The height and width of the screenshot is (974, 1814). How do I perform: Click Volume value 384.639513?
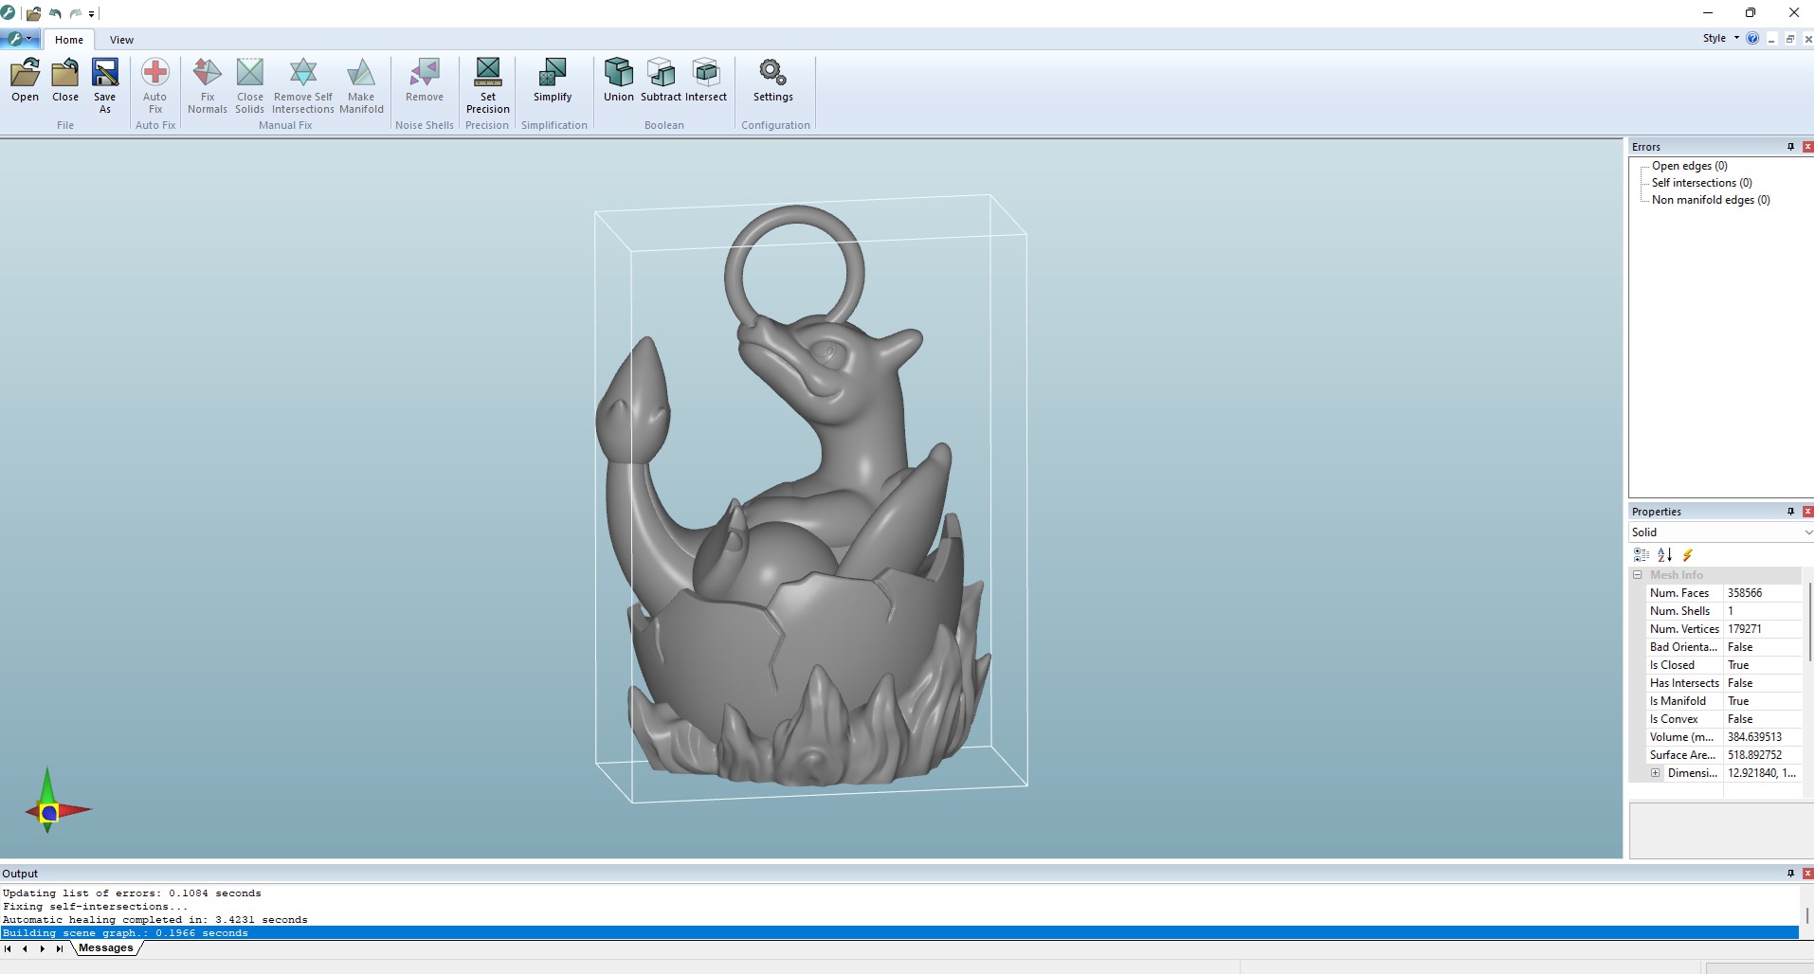point(1762,737)
